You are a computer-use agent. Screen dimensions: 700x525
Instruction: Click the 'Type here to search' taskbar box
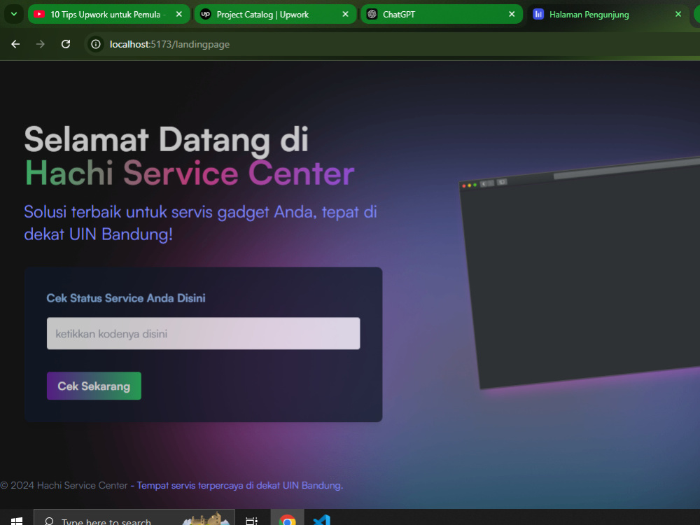click(x=134, y=518)
